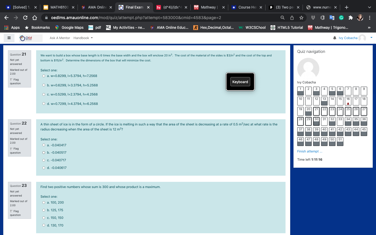Screen dimensions: 376x235
Task: Choose answer b. -0.040517
Action: click(44, 152)
